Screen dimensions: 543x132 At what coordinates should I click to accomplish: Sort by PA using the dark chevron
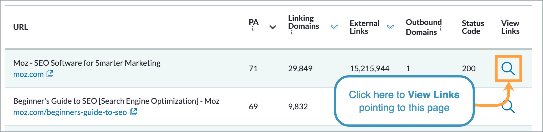click(273, 27)
